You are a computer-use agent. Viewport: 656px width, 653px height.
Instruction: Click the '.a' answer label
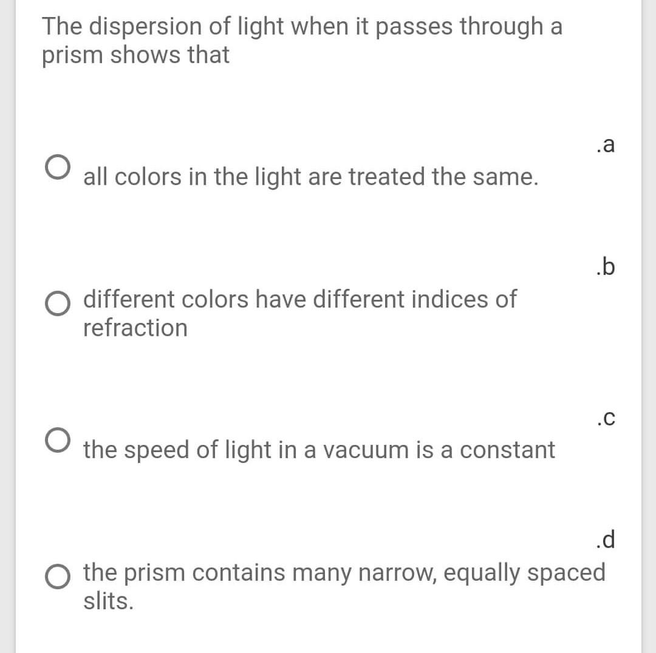607,144
